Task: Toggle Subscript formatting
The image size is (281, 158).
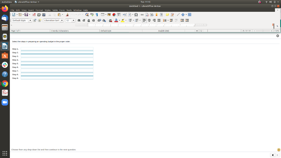Action: (104, 20)
